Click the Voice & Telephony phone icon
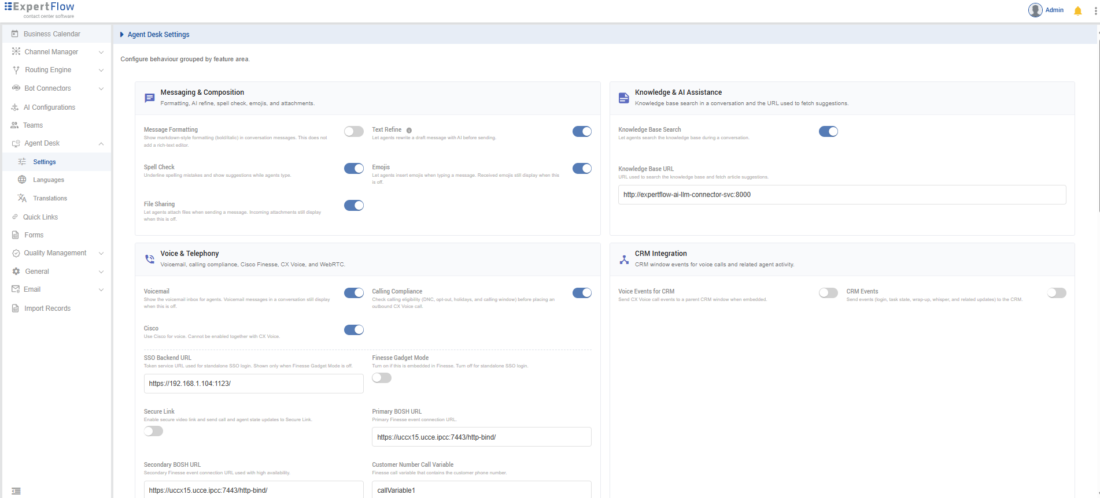Viewport: 1100px width, 498px height. coord(150,259)
